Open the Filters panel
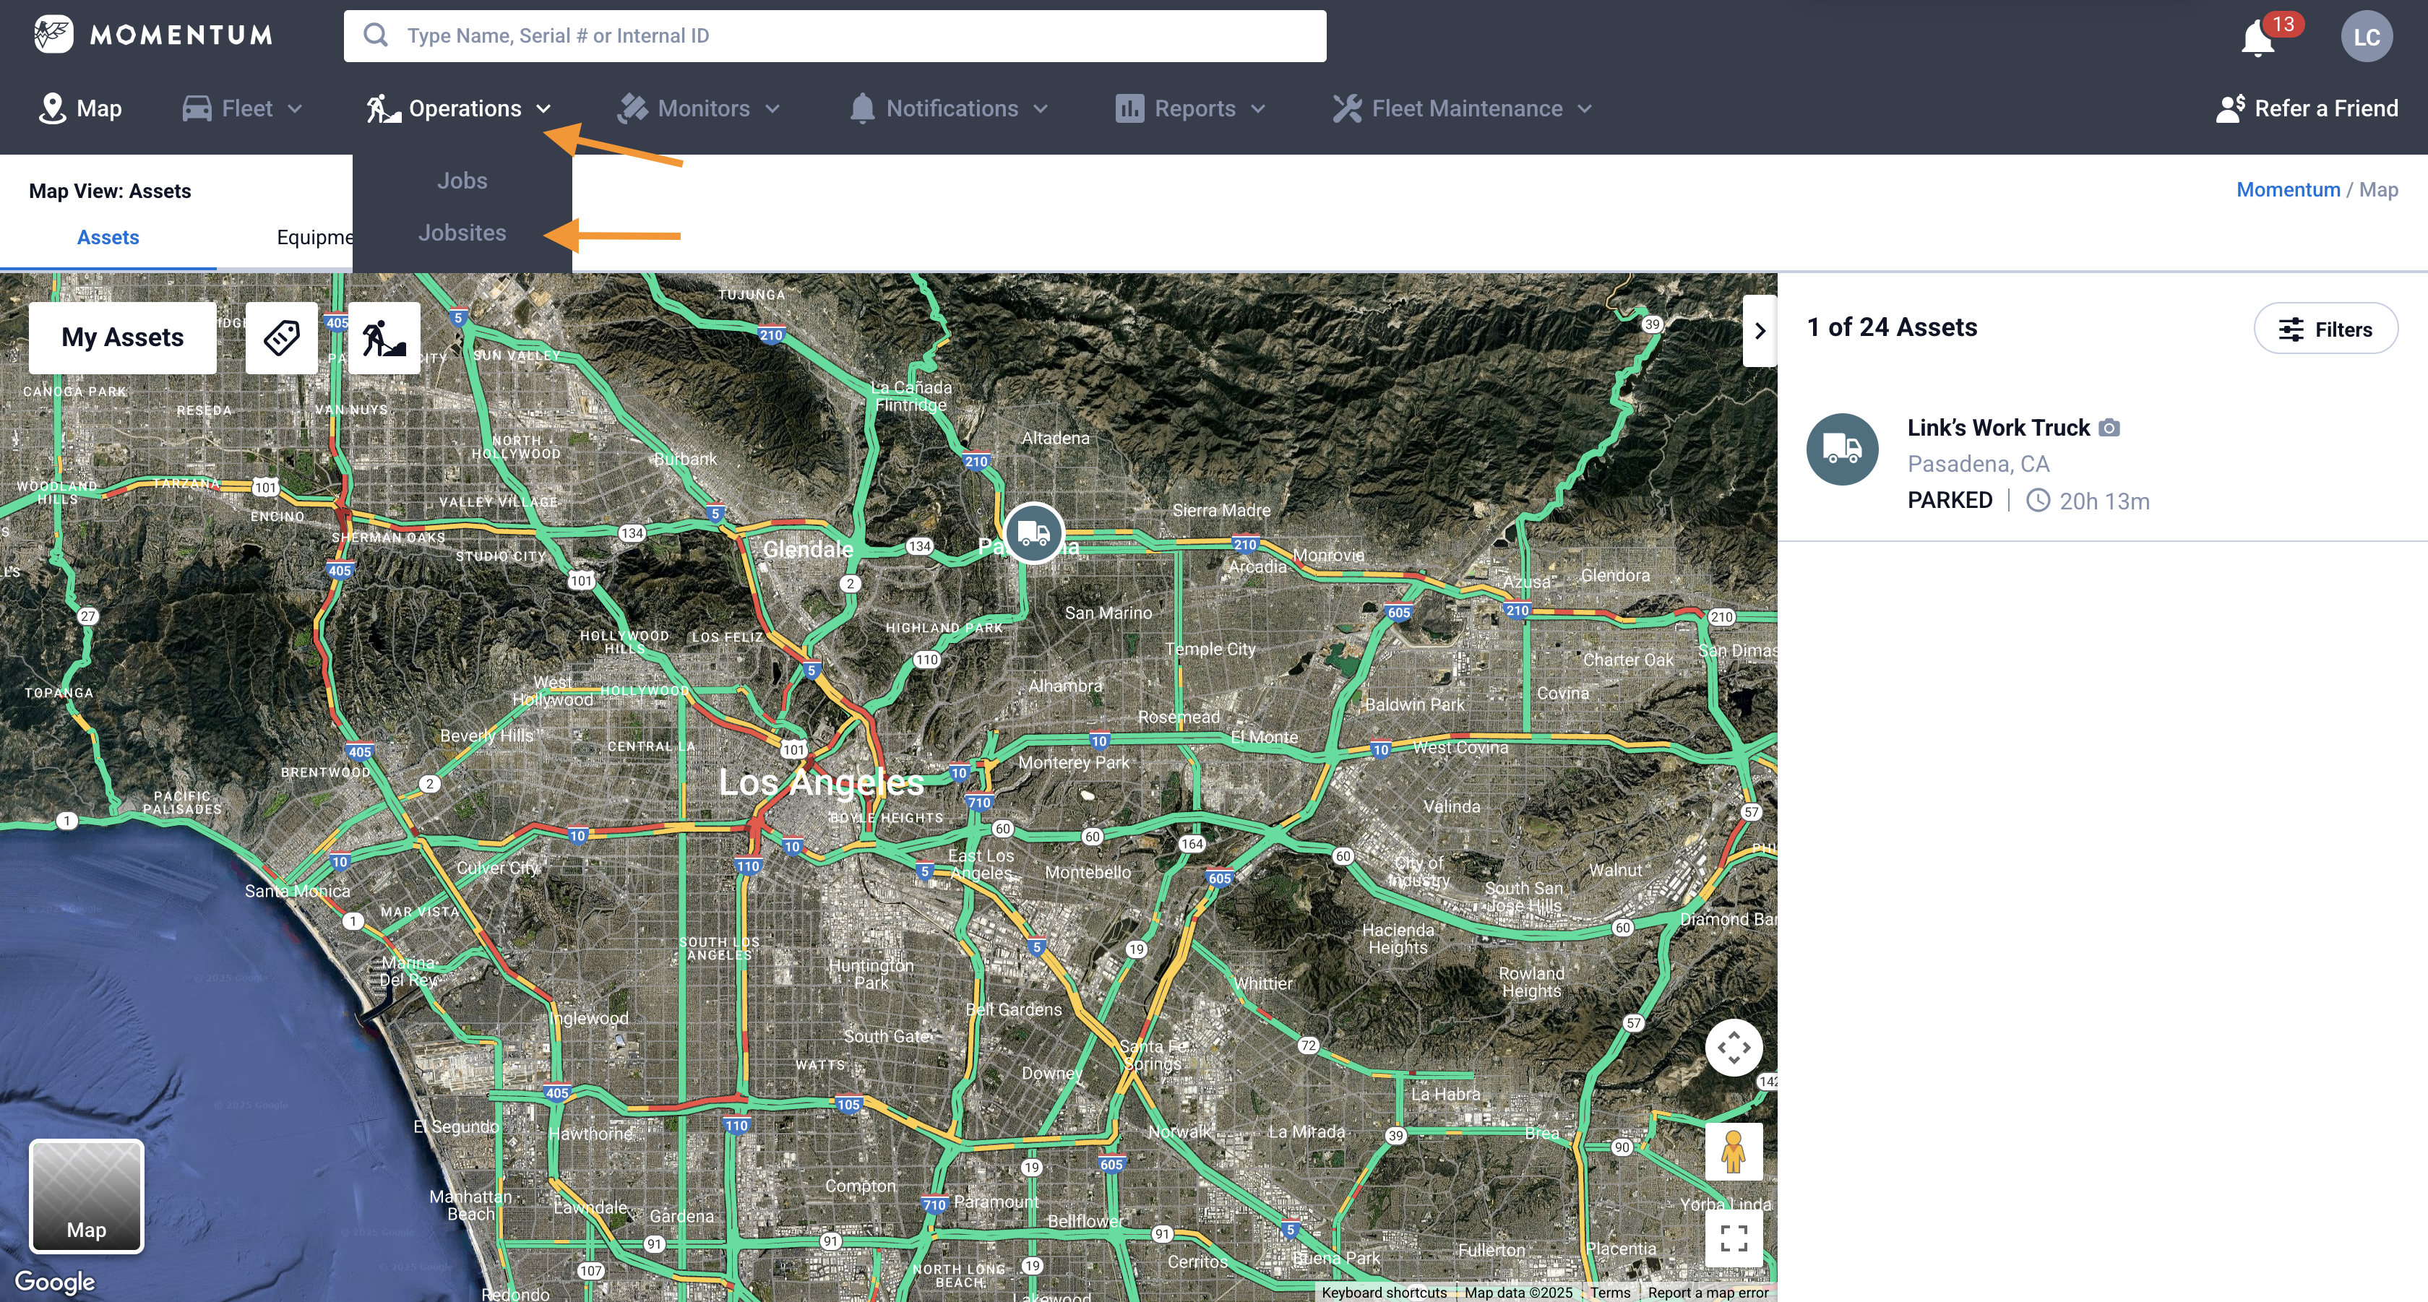This screenshot has width=2428, height=1302. pos(2326,329)
